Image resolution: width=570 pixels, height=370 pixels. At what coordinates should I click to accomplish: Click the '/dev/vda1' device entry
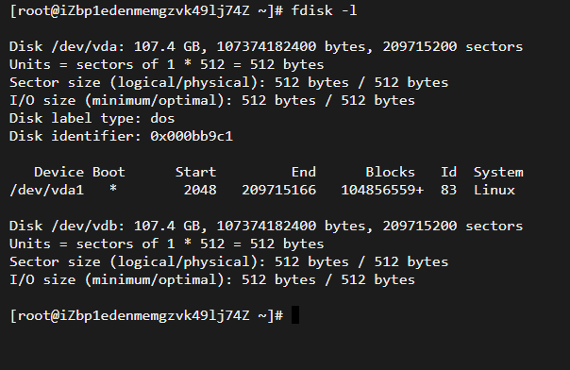pyautogui.click(x=47, y=190)
